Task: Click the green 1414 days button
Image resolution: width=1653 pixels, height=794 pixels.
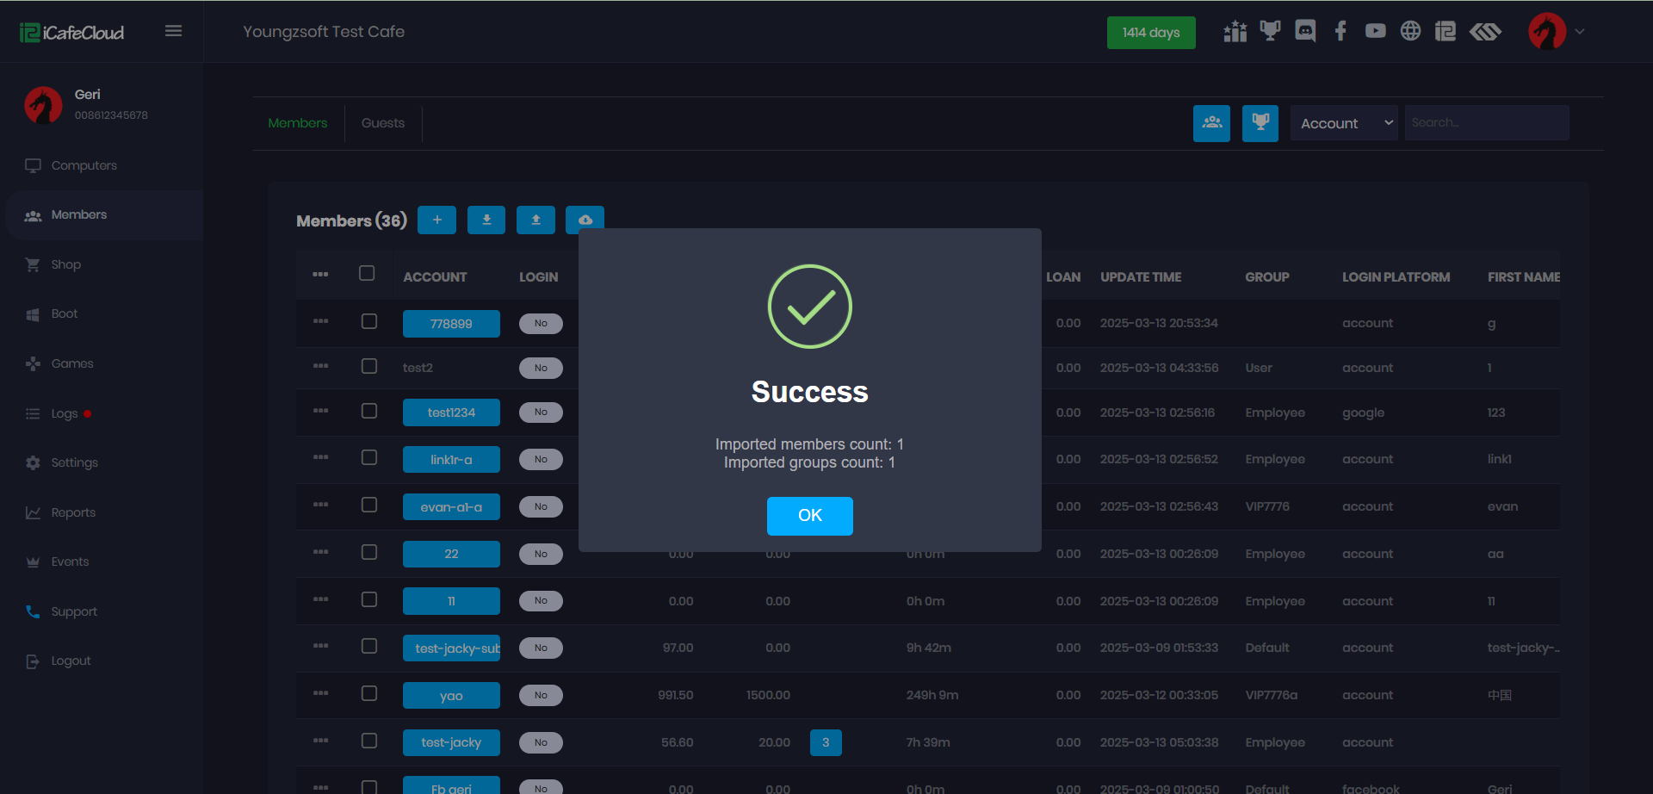Action: pyautogui.click(x=1150, y=33)
